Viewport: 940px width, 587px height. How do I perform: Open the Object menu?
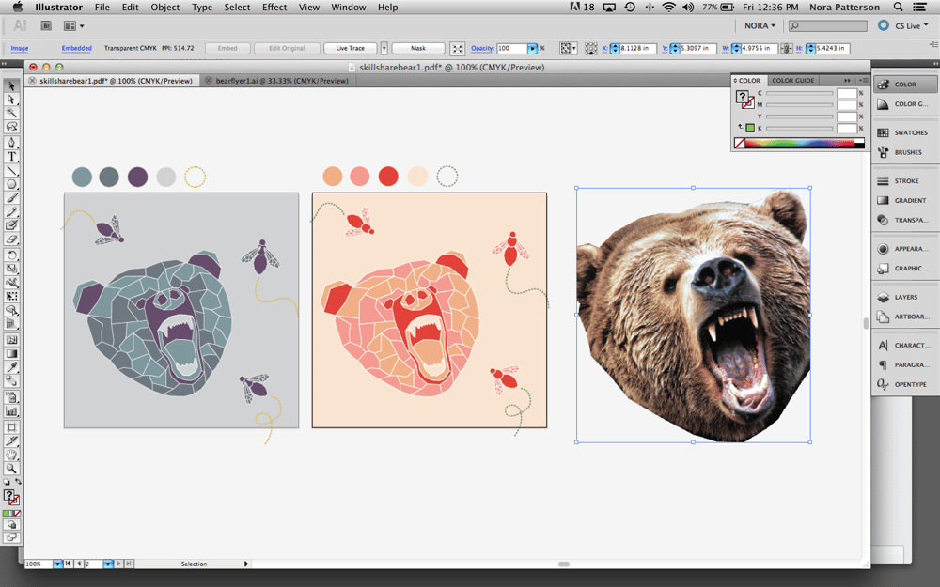[x=164, y=8]
